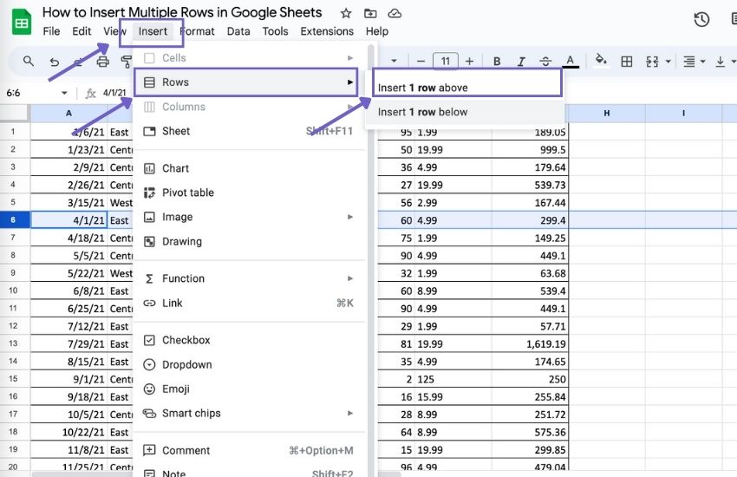Viewport: 737px width, 477px height.
Task: Undo the last action
Action: (54, 62)
